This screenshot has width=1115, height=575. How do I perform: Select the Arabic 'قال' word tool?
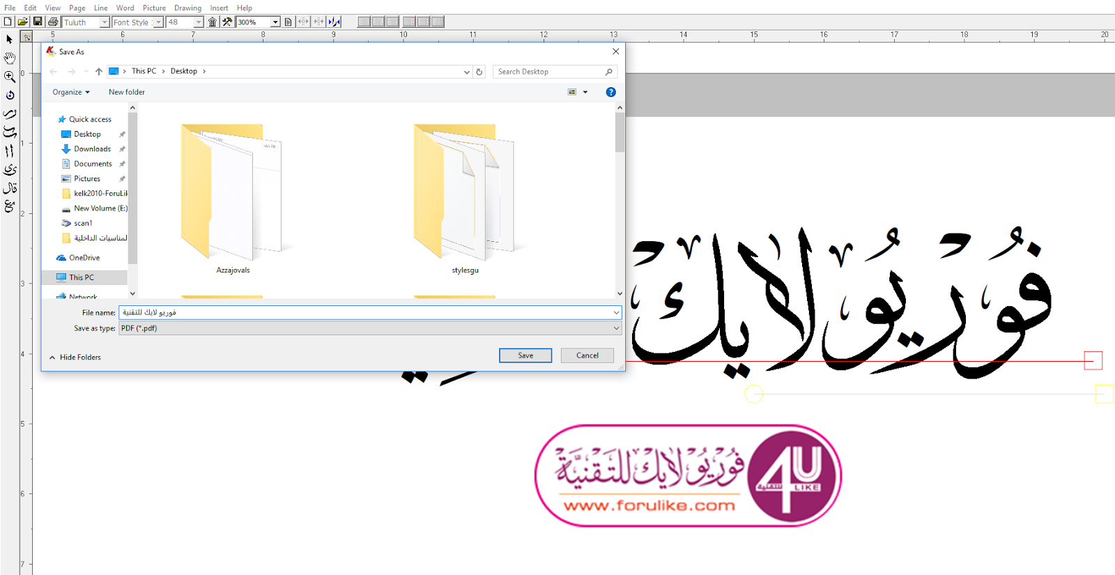click(10, 188)
